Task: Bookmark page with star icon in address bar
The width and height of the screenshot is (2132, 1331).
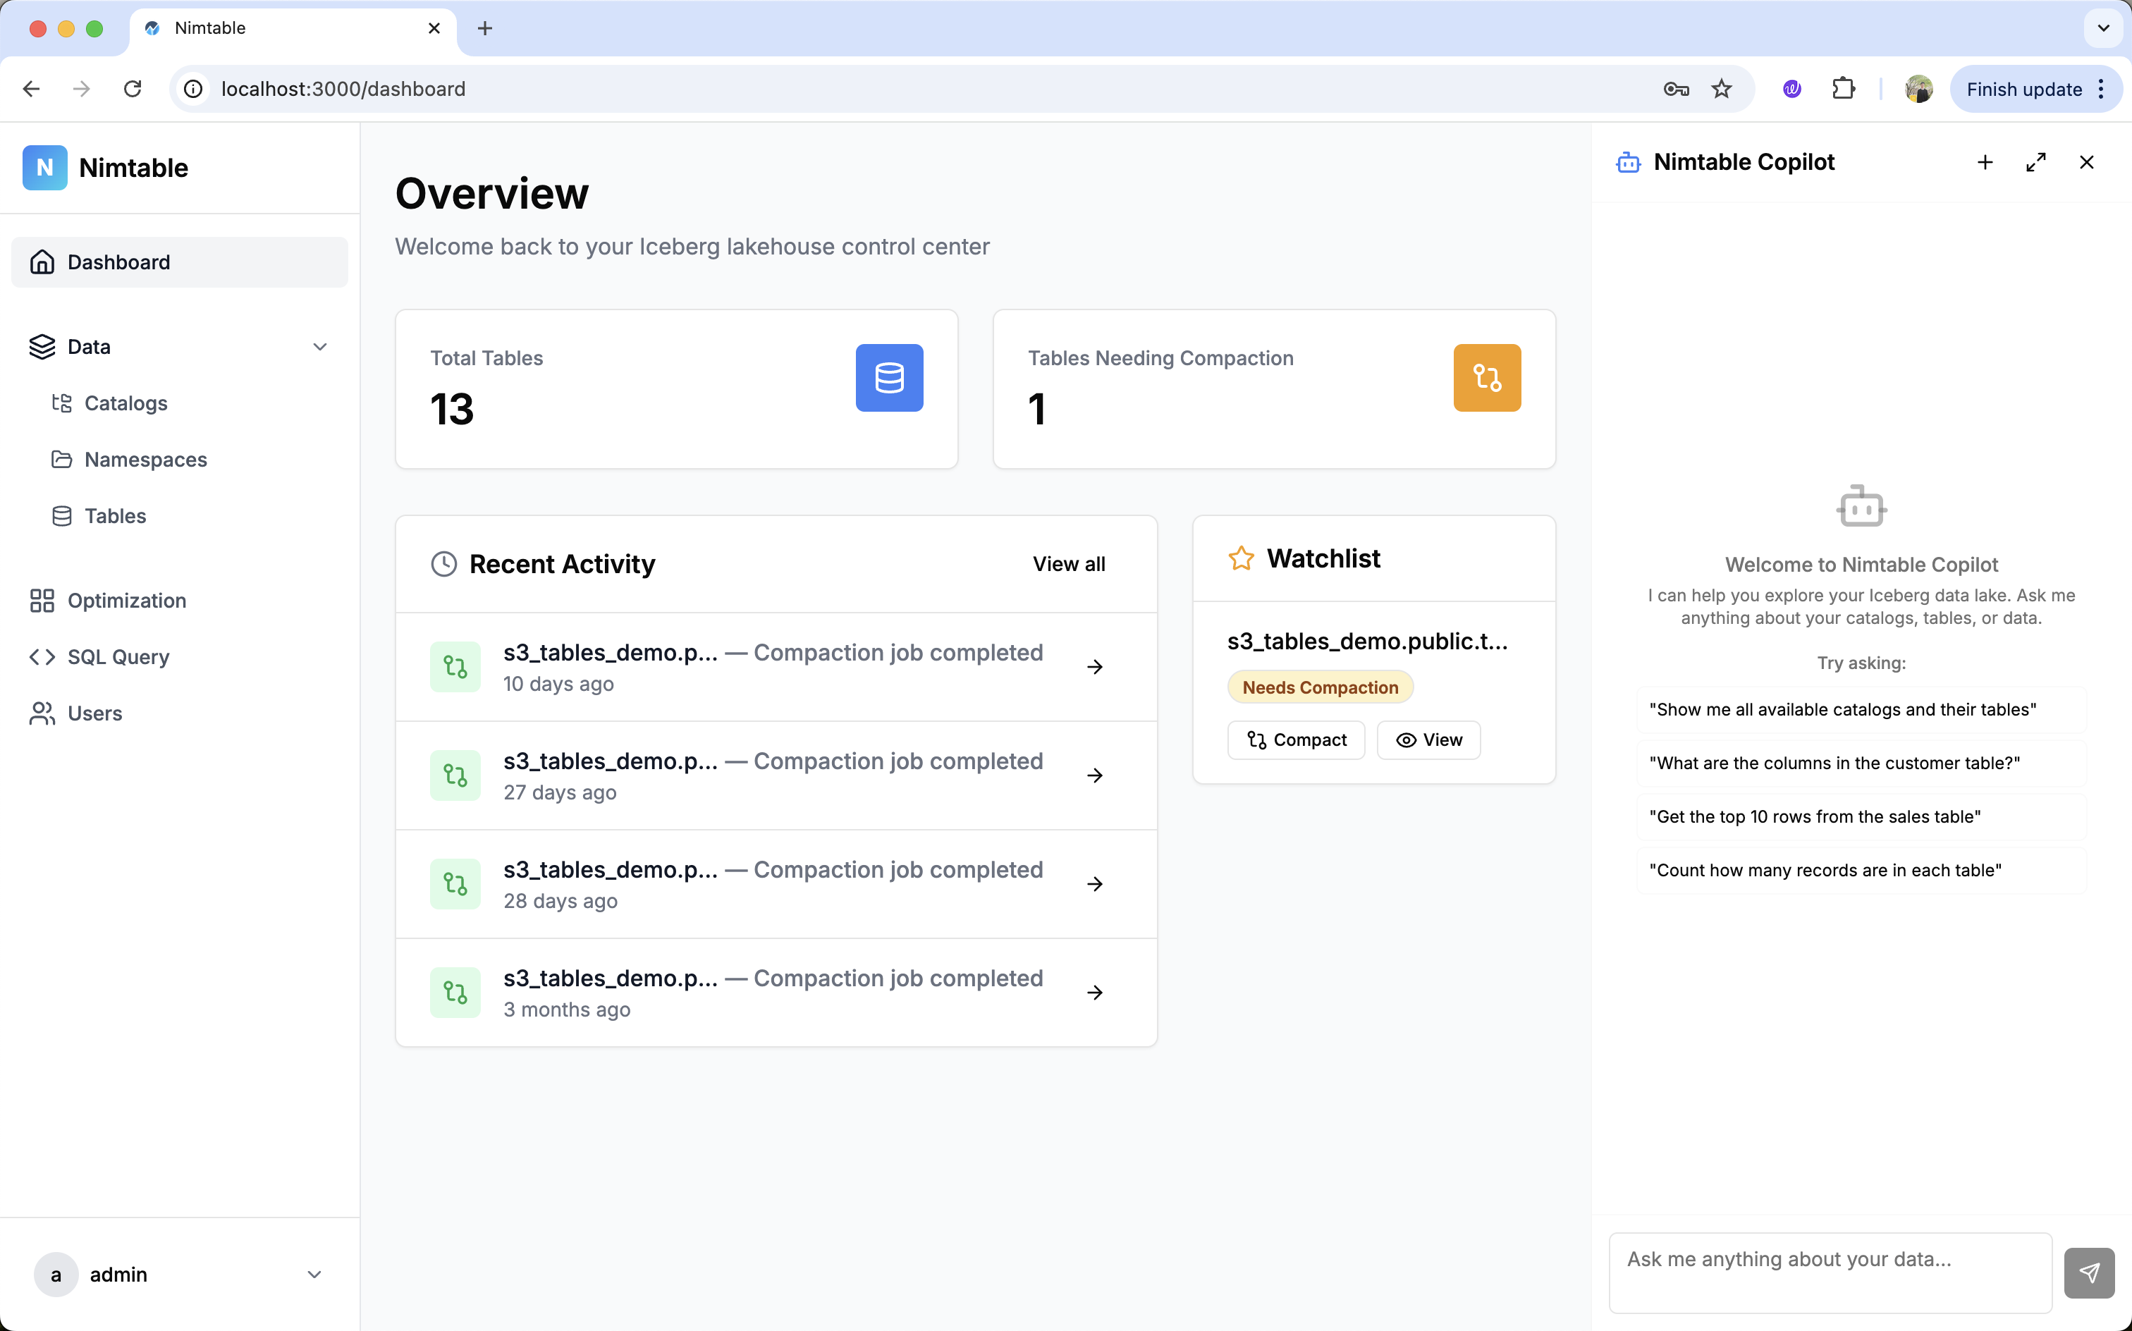Action: 1721,89
